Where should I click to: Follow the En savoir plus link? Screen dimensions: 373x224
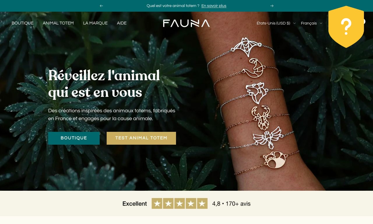214,6
